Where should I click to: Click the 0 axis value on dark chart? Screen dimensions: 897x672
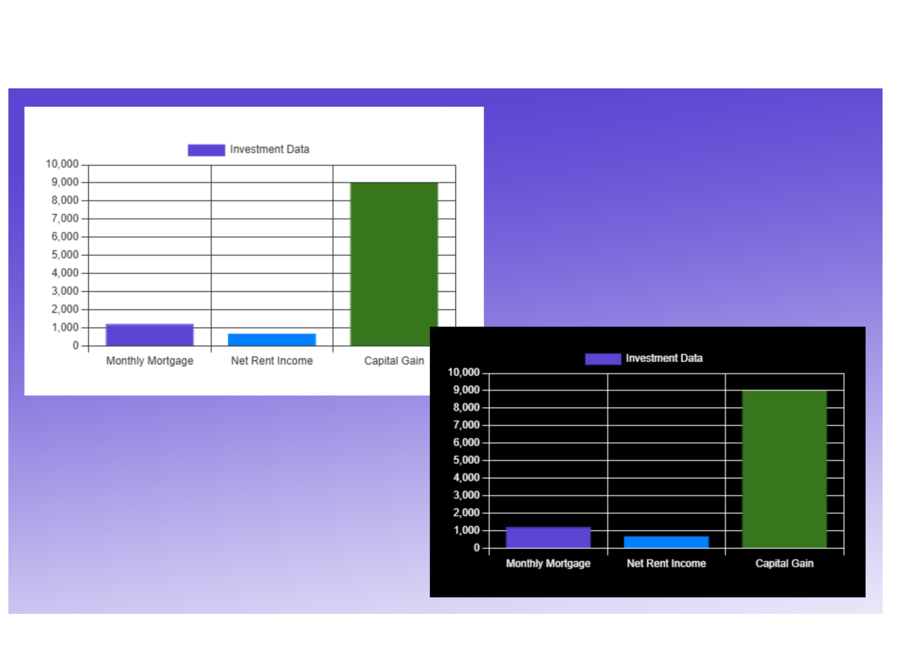(476, 548)
